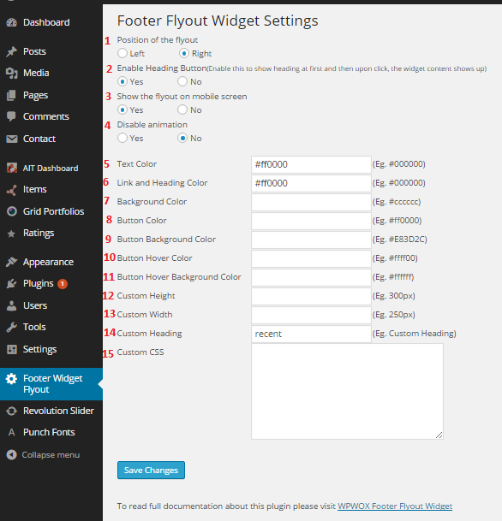This screenshot has width=502, height=521.
Task: Click the Save Changes button
Action: [x=151, y=471]
